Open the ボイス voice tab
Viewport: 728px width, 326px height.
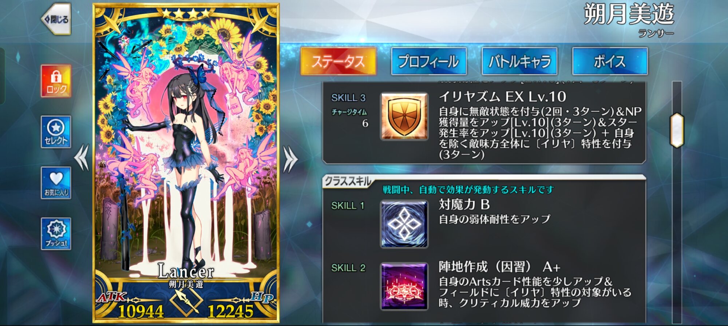coord(610,61)
